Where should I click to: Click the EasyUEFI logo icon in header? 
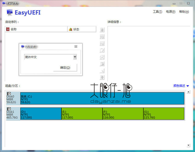pyautogui.click(x=10, y=12)
